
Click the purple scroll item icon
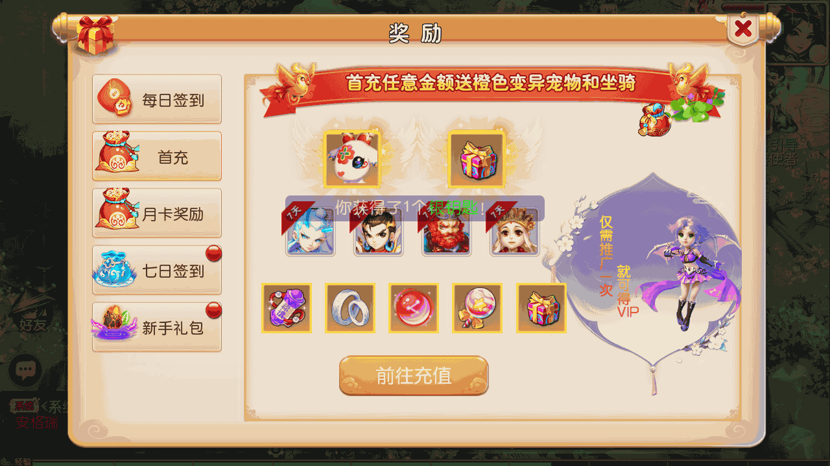click(x=287, y=308)
